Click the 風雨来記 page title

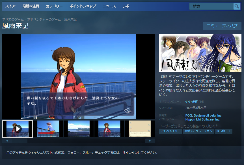(15, 26)
